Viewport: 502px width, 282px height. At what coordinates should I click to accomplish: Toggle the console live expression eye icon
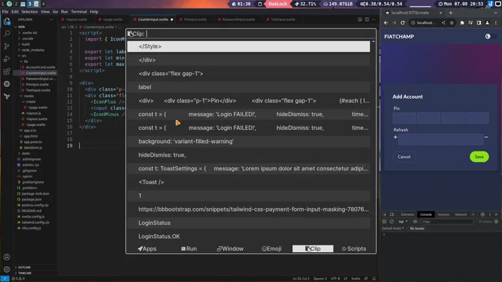tap(415, 221)
